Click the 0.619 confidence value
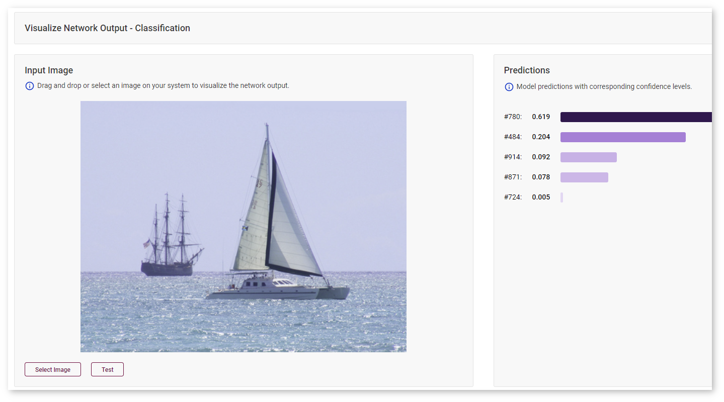The width and height of the screenshot is (724, 402). [x=541, y=117]
